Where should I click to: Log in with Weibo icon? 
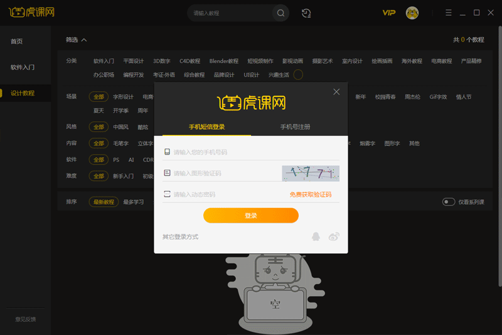pyautogui.click(x=334, y=236)
